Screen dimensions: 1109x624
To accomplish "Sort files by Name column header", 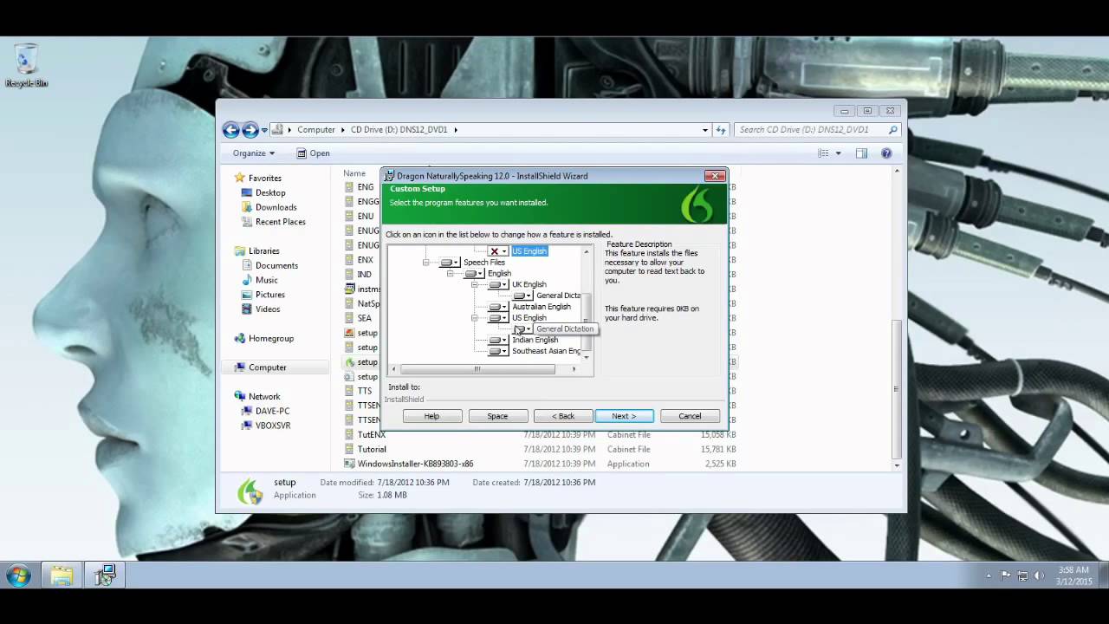I will coord(354,173).
